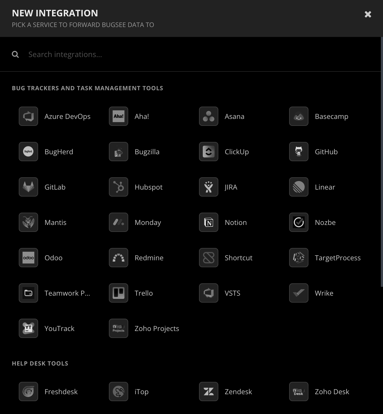
Task: Select the GitLab fox icon
Action: pos(28,187)
